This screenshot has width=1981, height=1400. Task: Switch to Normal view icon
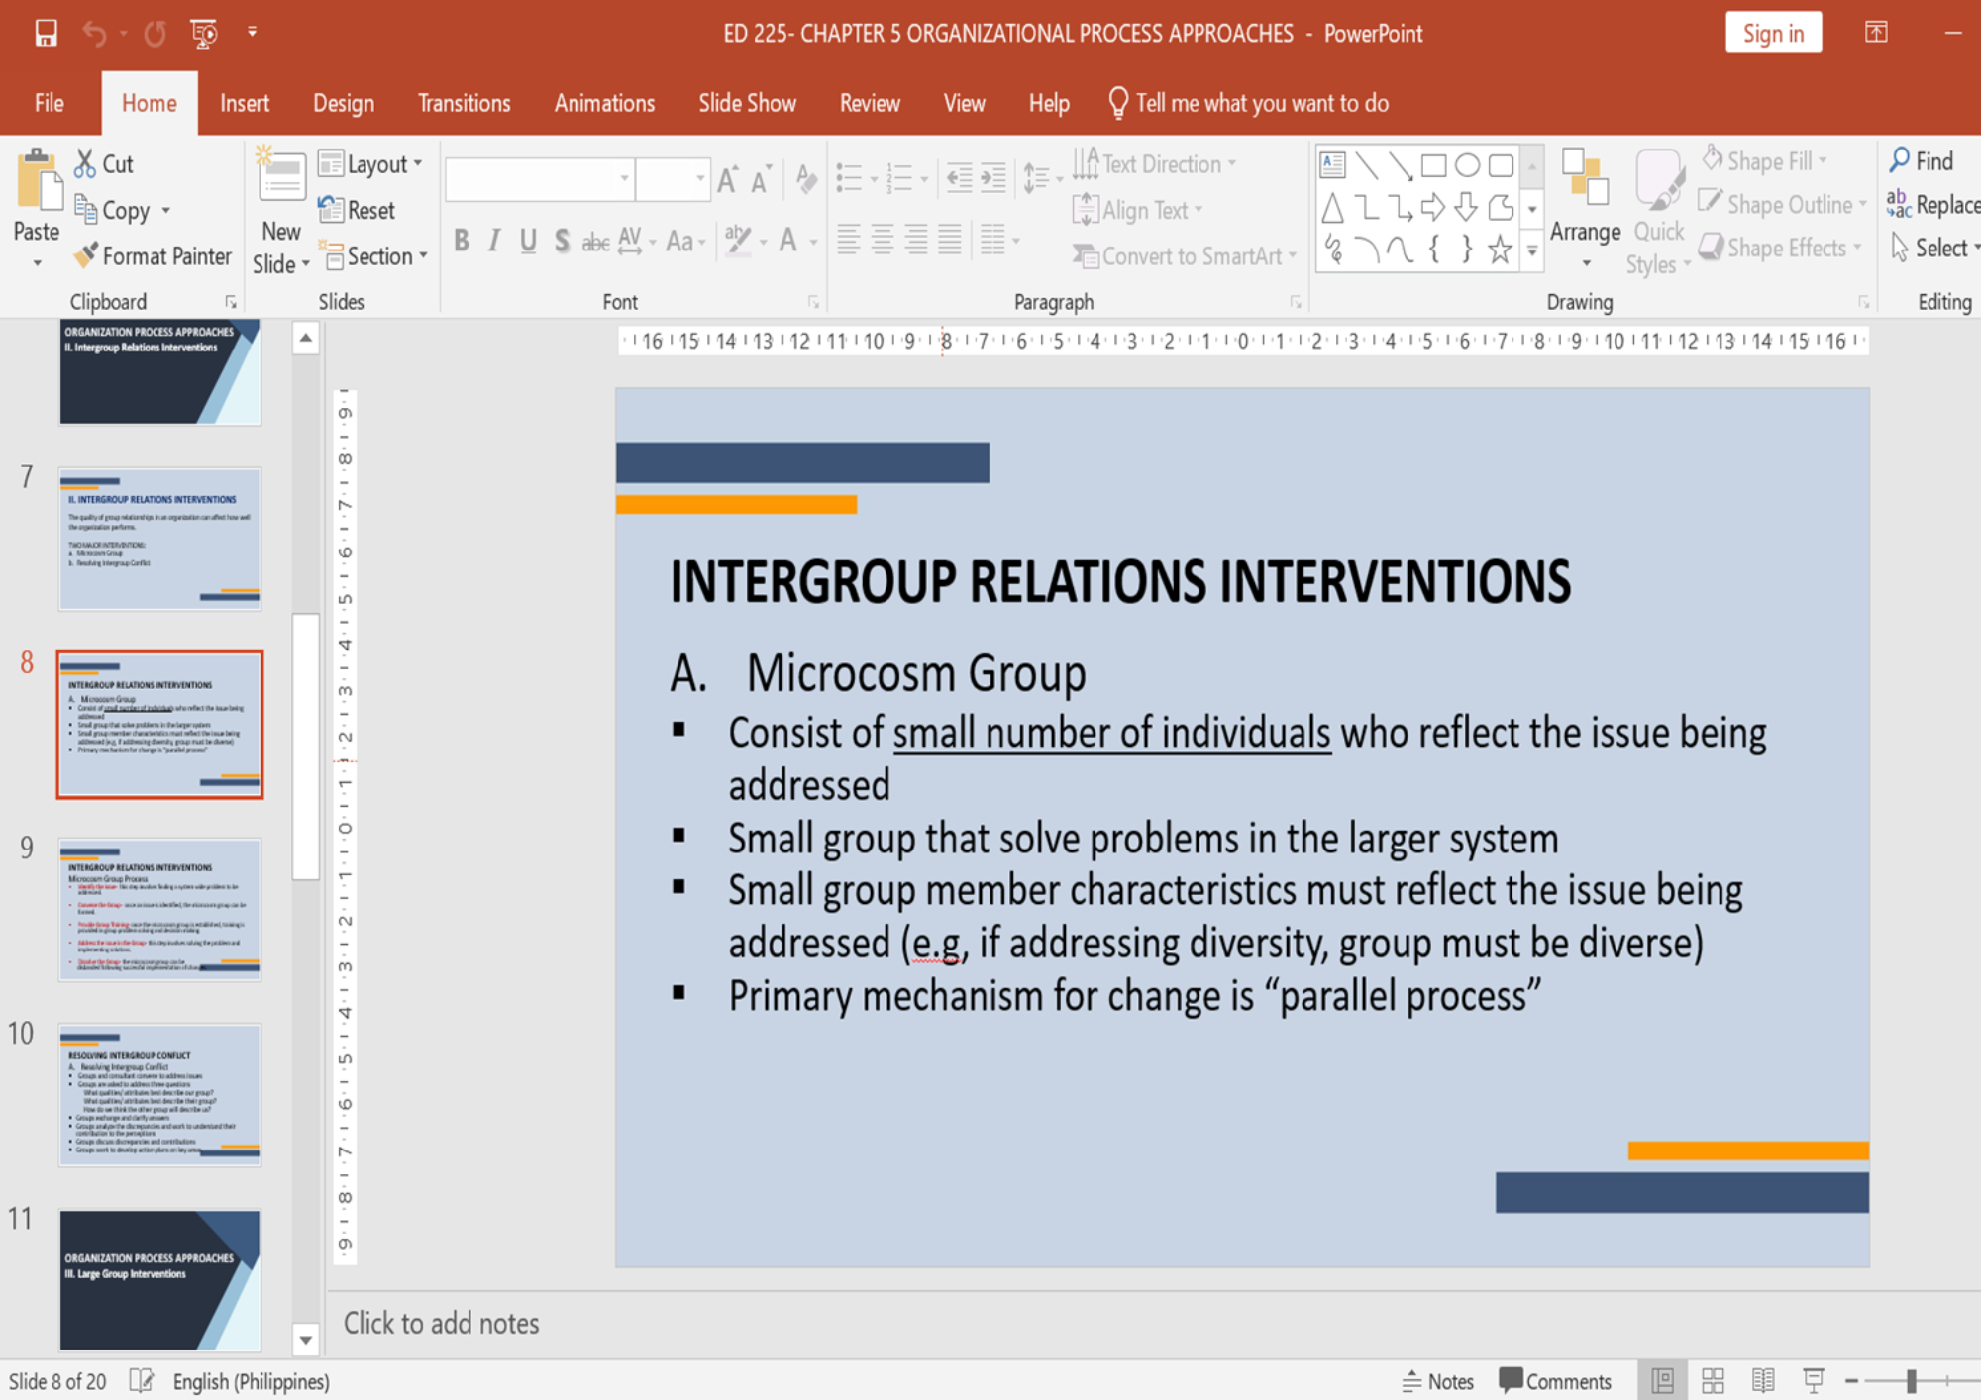[x=1662, y=1381]
